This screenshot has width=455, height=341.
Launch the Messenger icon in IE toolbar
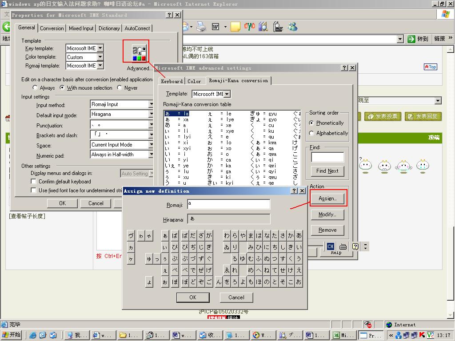[292, 27]
